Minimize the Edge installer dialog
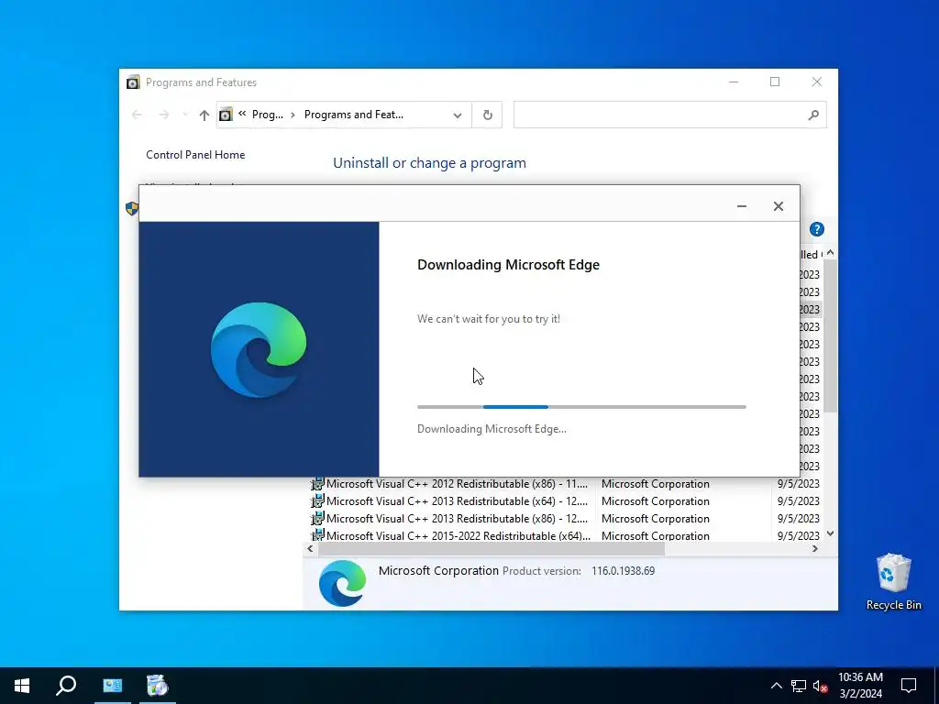 [741, 206]
